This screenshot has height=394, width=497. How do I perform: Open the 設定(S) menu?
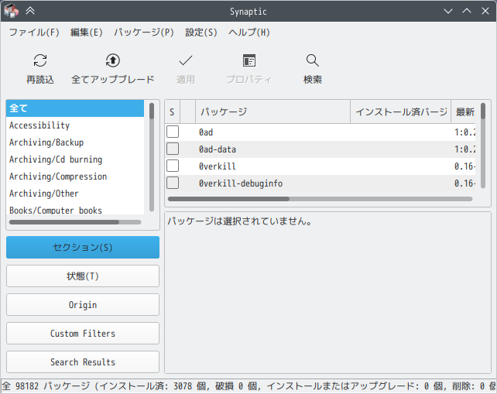(201, 33)
